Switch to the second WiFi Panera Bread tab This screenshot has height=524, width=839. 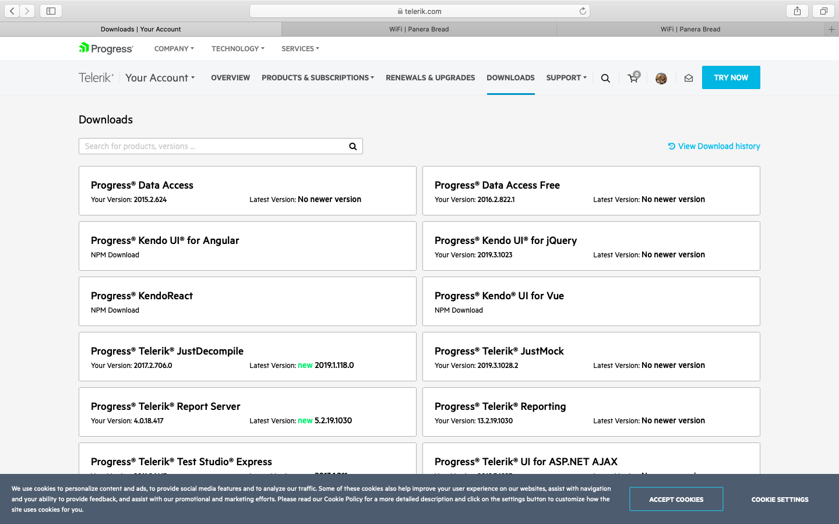pos(690,29)
